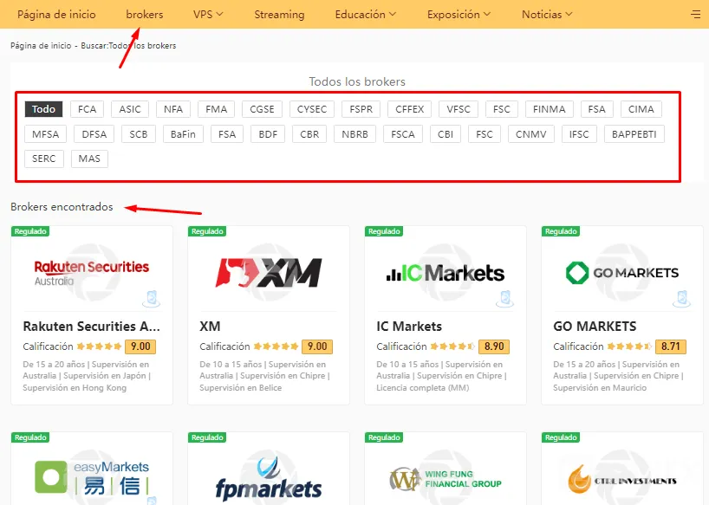
Task: Filter brokers by ASIC
Action: 130,109
